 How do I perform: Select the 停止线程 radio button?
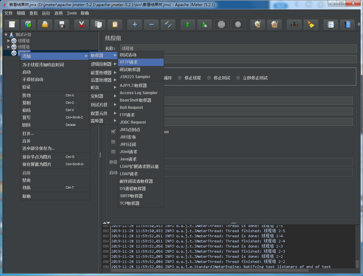pos(180,78)
